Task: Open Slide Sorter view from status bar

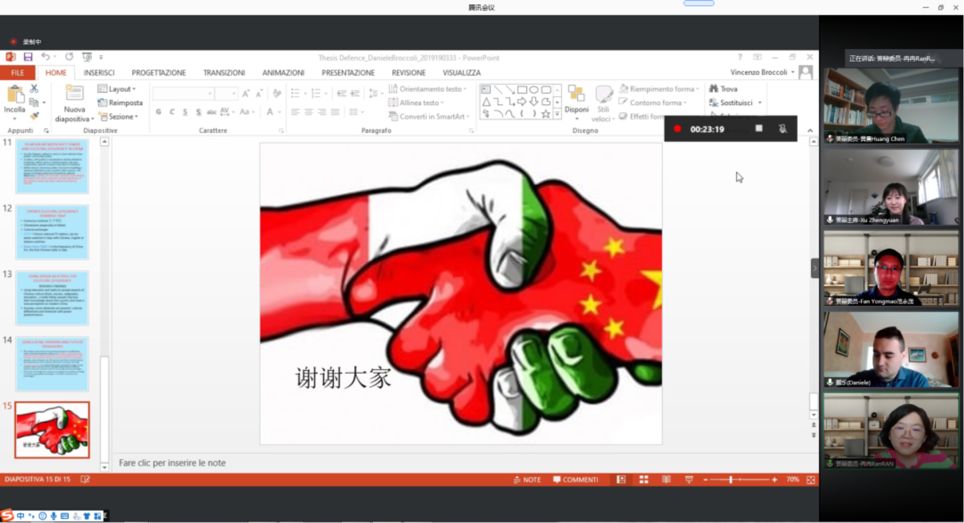Action: click(643, 479)
